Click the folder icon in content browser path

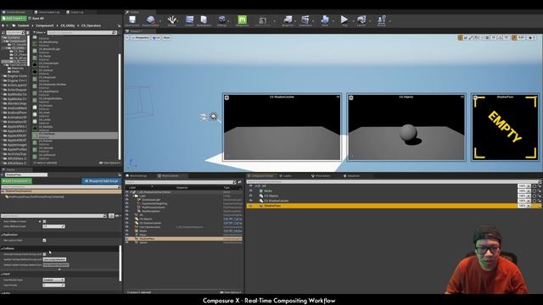[x=14, y=25]
